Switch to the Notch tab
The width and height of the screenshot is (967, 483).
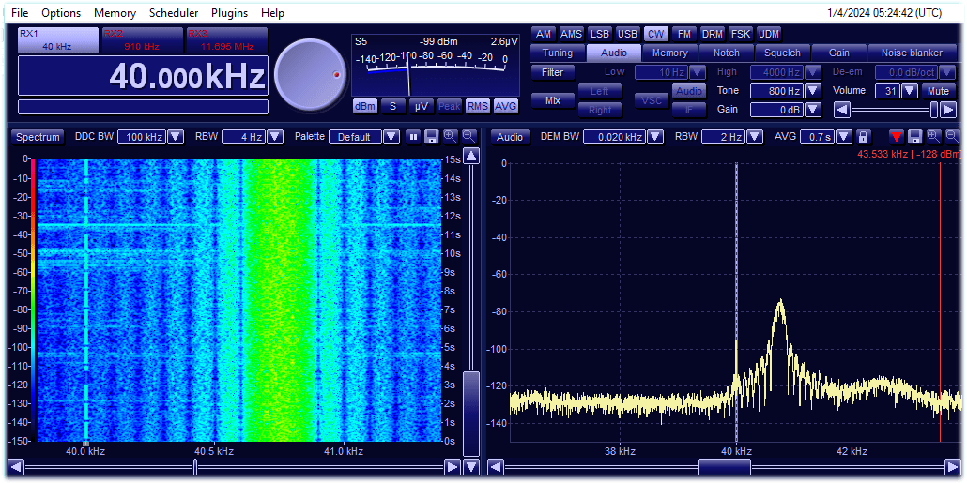[726, 53]
